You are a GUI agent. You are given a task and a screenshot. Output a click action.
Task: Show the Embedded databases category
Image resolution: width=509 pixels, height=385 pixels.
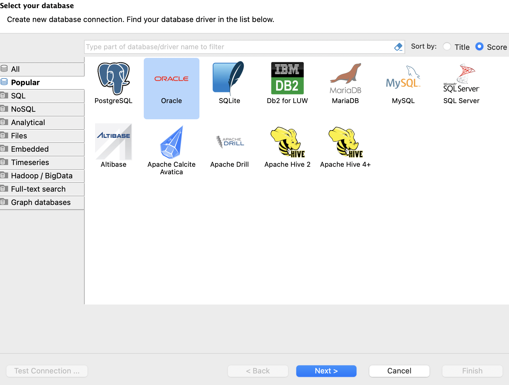coord(42,149)
